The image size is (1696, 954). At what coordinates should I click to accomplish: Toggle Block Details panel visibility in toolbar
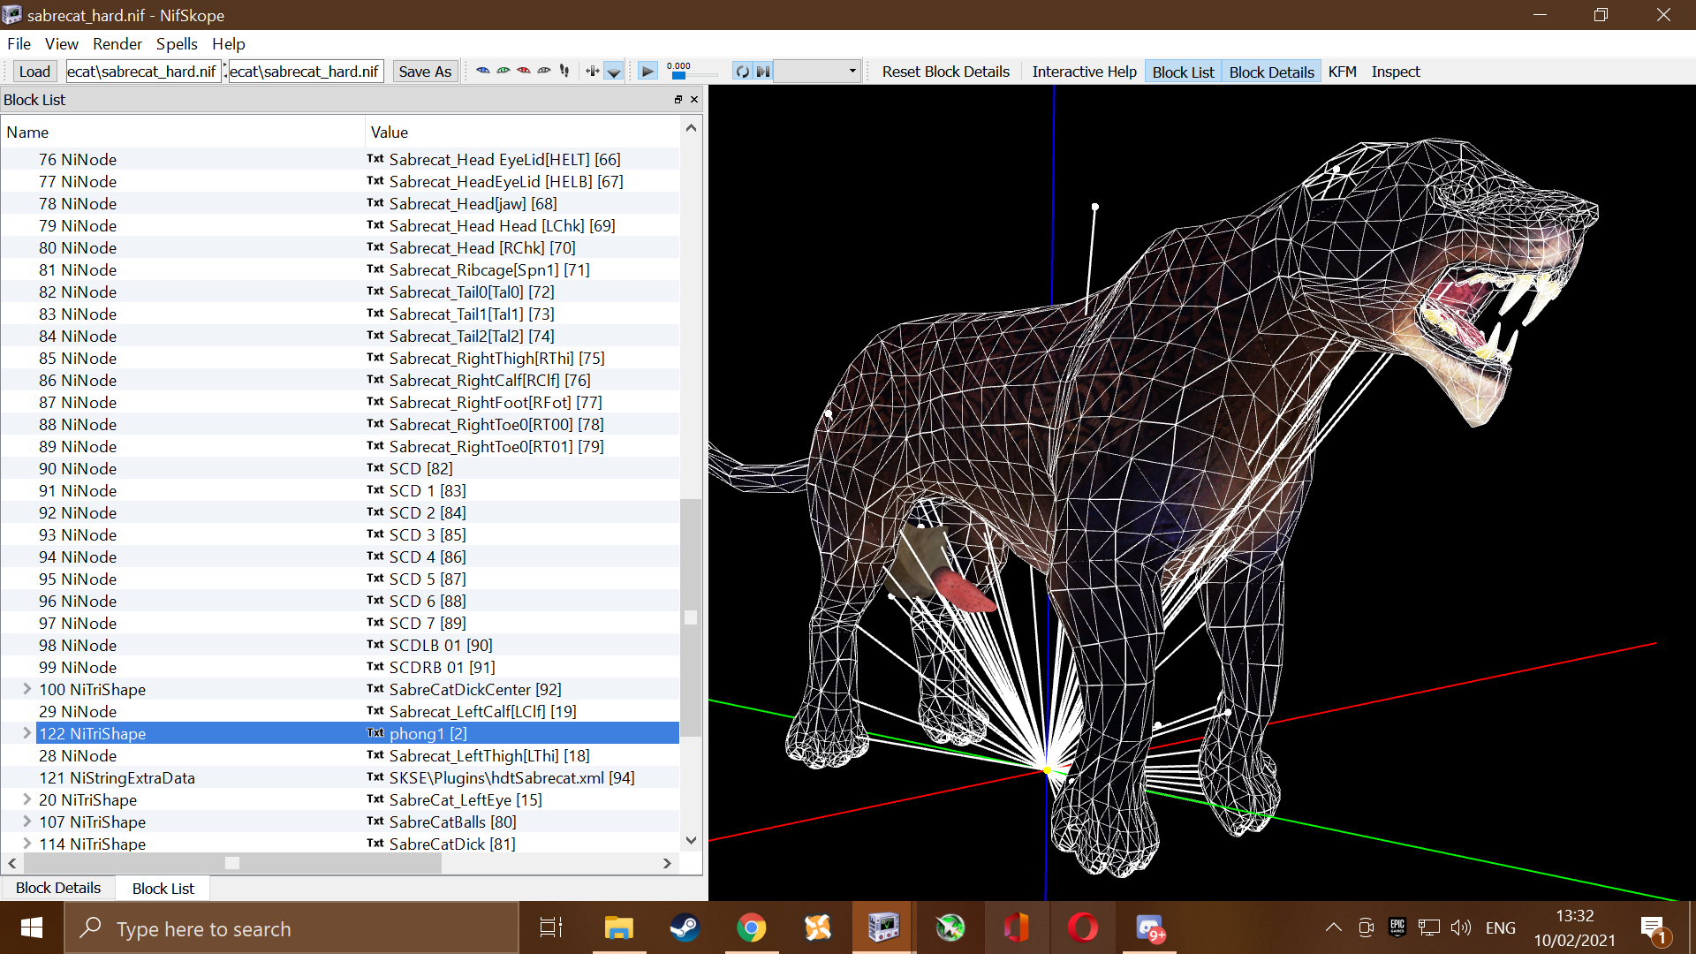coord(1271,72)
